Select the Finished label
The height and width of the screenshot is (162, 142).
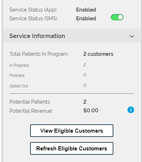(17, 75)
